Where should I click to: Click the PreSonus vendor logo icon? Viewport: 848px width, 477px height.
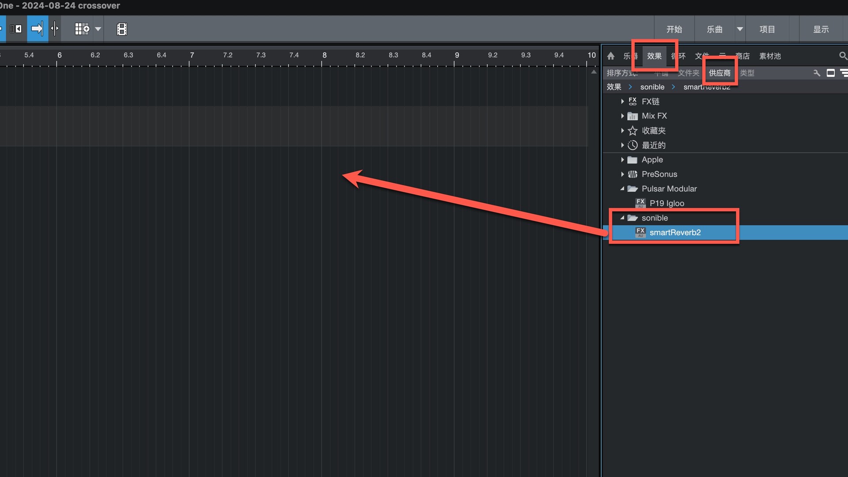(x=632, y=174)
